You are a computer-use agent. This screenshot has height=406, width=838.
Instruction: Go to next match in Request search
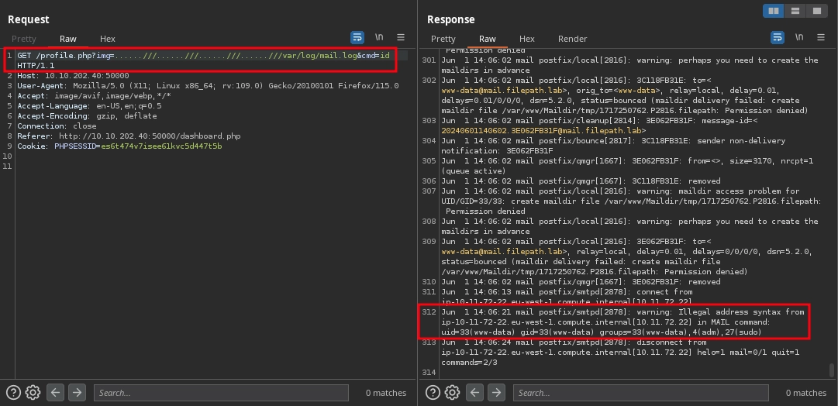[76, 392]
